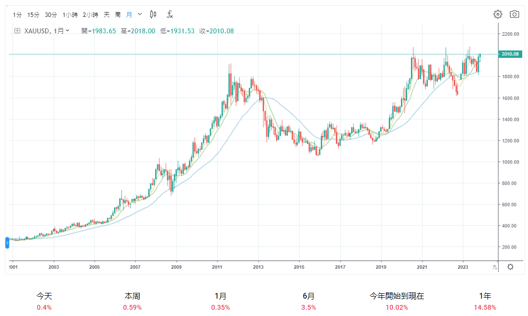Select the weekly 周 timeframe
528x316 pixels.
tap(118, 15)
